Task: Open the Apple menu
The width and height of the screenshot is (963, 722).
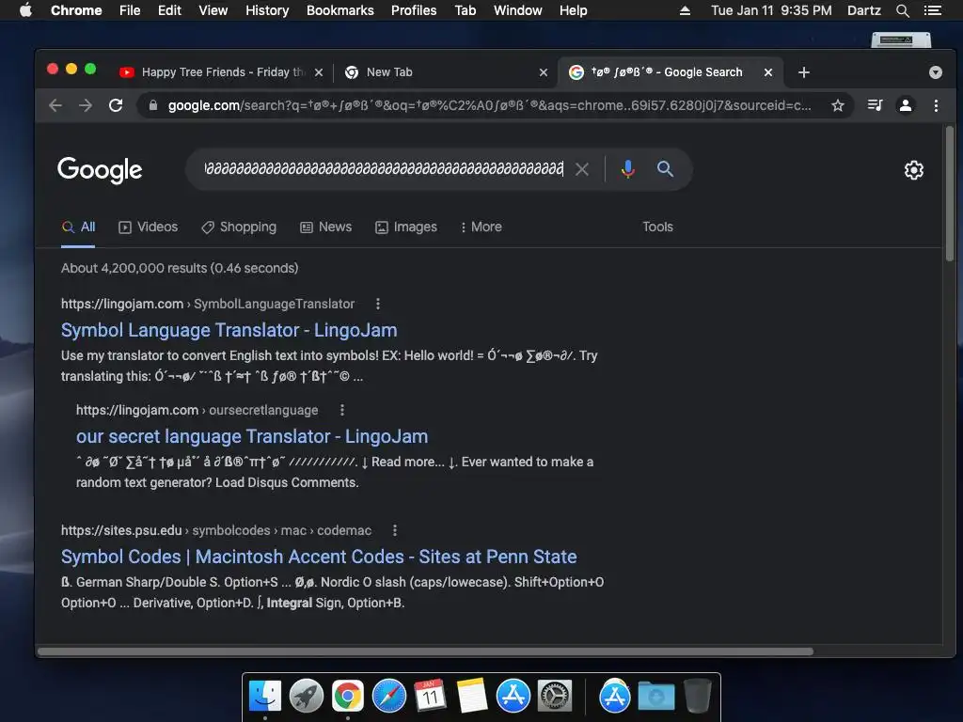Action: coord(25,10)
